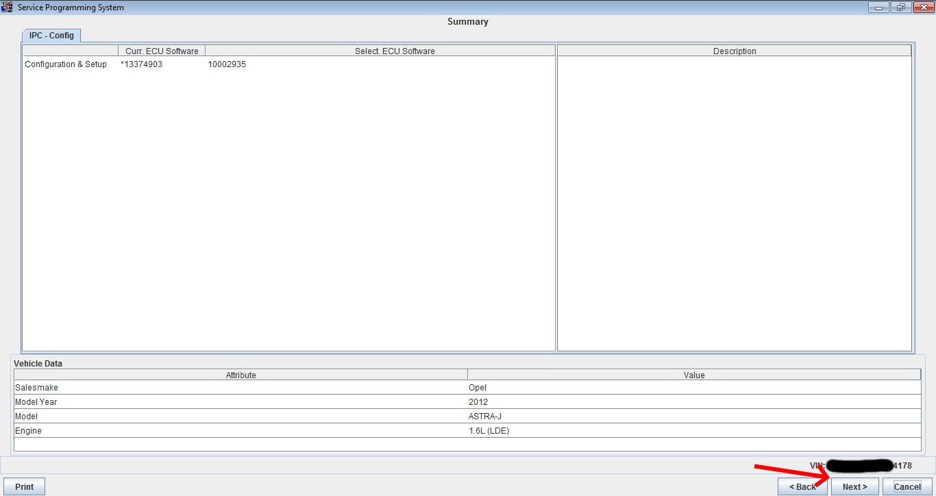The image size is (936, 496).
Task: Click the Summary page heading
Action: click(468, 22)
